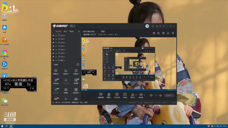
Task: Open the hamburger menu in title bar
Action: [164, 26]
